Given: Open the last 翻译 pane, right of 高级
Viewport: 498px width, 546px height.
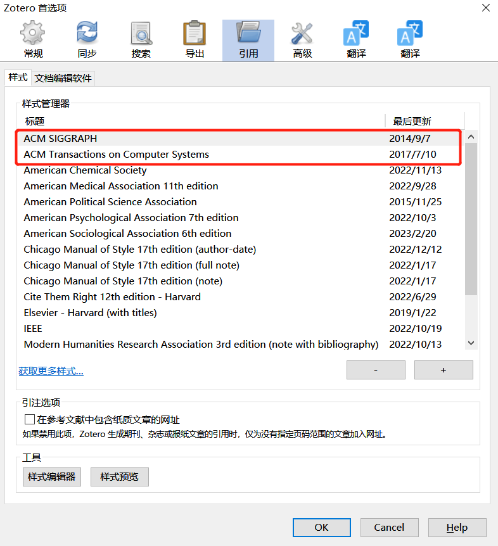Looking at the screenshot, I should point(410,40).
